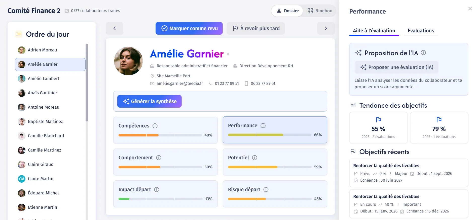Click the phone icon before 01 23 77 89 51
Viewport: 476px width, 220px height.
(x=210, y=84)
